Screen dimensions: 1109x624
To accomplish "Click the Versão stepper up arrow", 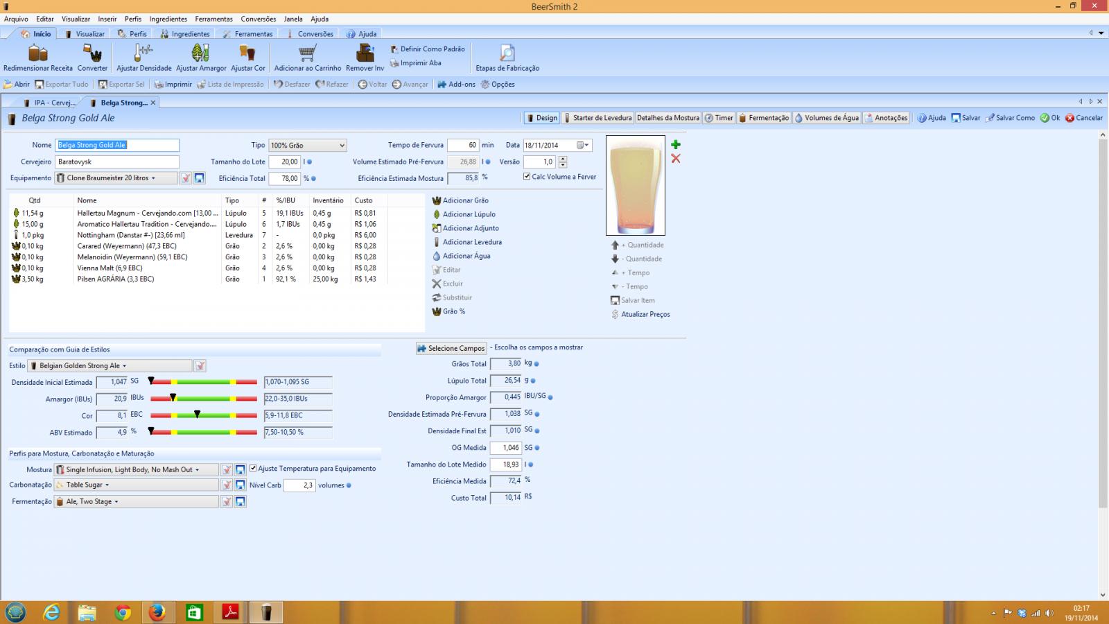I will 563,159.
